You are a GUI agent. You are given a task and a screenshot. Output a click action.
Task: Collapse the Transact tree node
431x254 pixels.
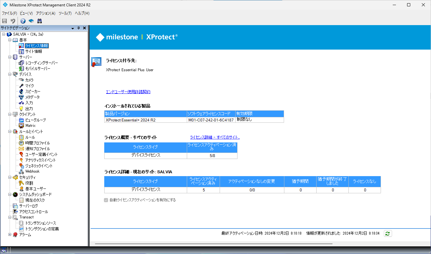point(10,217)
